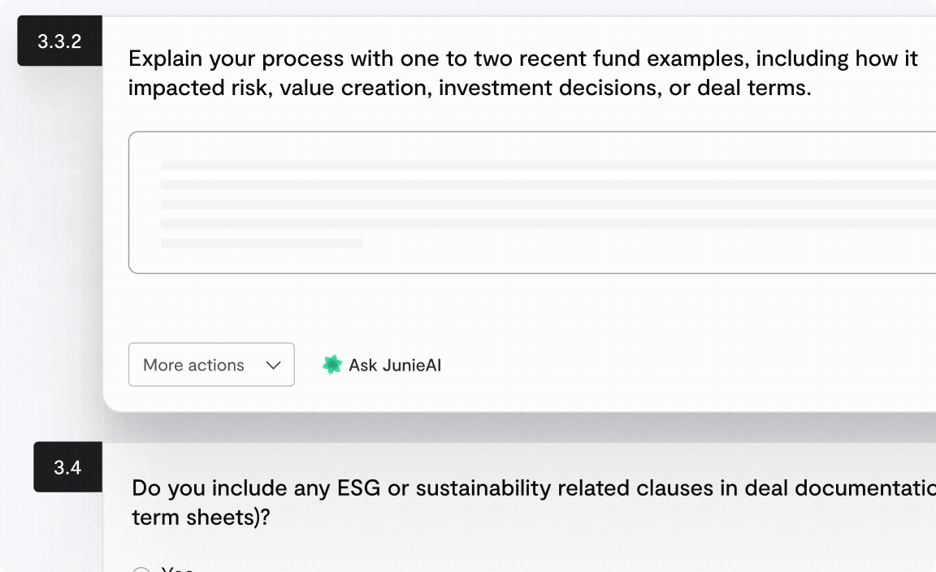This screenshot has width=936, height=572.
Task: Click blank card area right of Ask JunieAI
Action: coord(691,366)
